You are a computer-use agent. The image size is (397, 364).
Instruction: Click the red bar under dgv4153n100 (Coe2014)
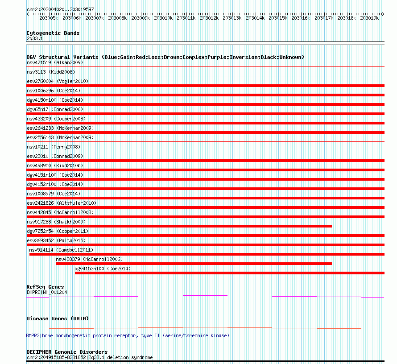pyautogui.click(x=230, y=273)
